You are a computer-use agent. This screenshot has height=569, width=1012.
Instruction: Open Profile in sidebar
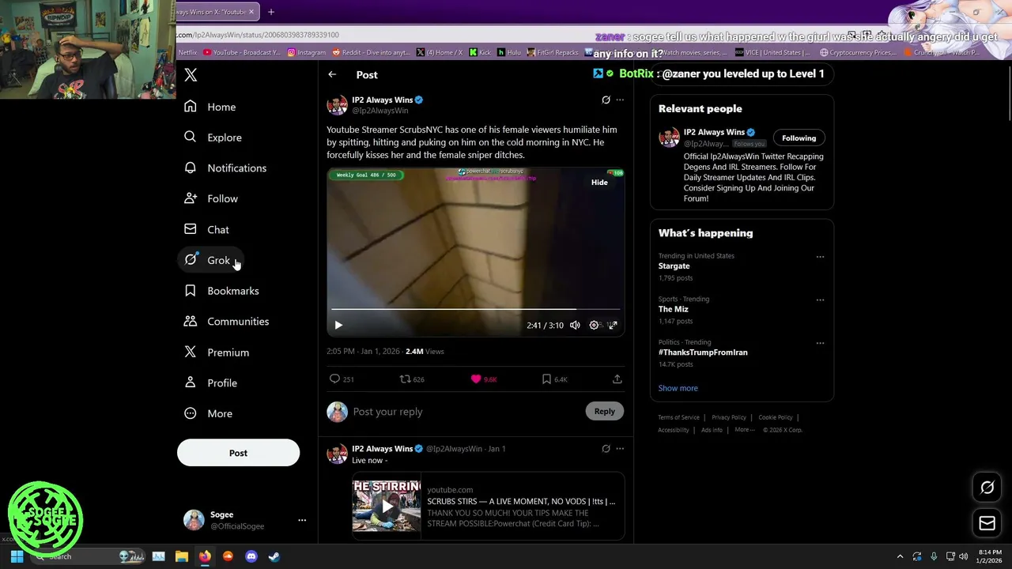click(211, 383)
